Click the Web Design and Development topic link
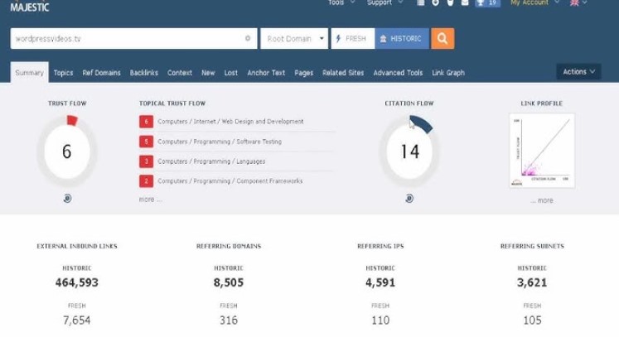This screenshot has height=337, width=619. (x=230, y=122)
